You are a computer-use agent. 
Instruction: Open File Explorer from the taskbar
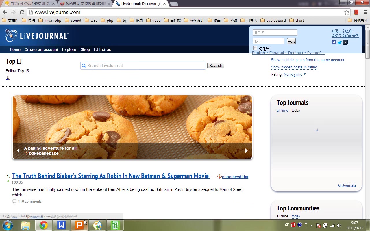click(26, 225)
